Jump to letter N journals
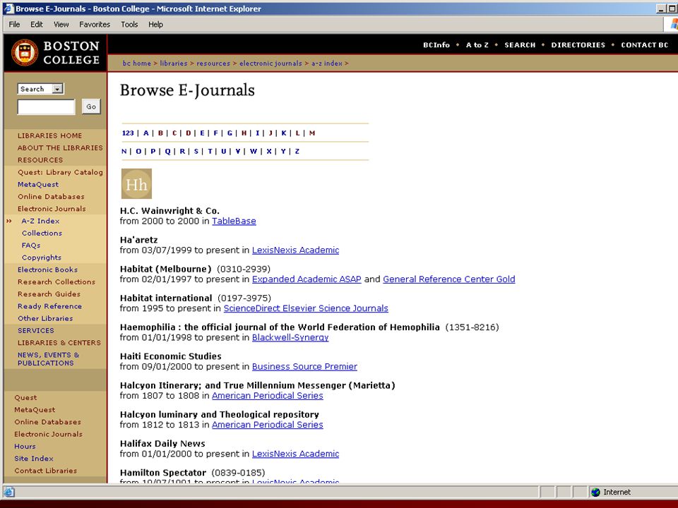The width and height of the screenshot is (678, 508). coord(124,151)
